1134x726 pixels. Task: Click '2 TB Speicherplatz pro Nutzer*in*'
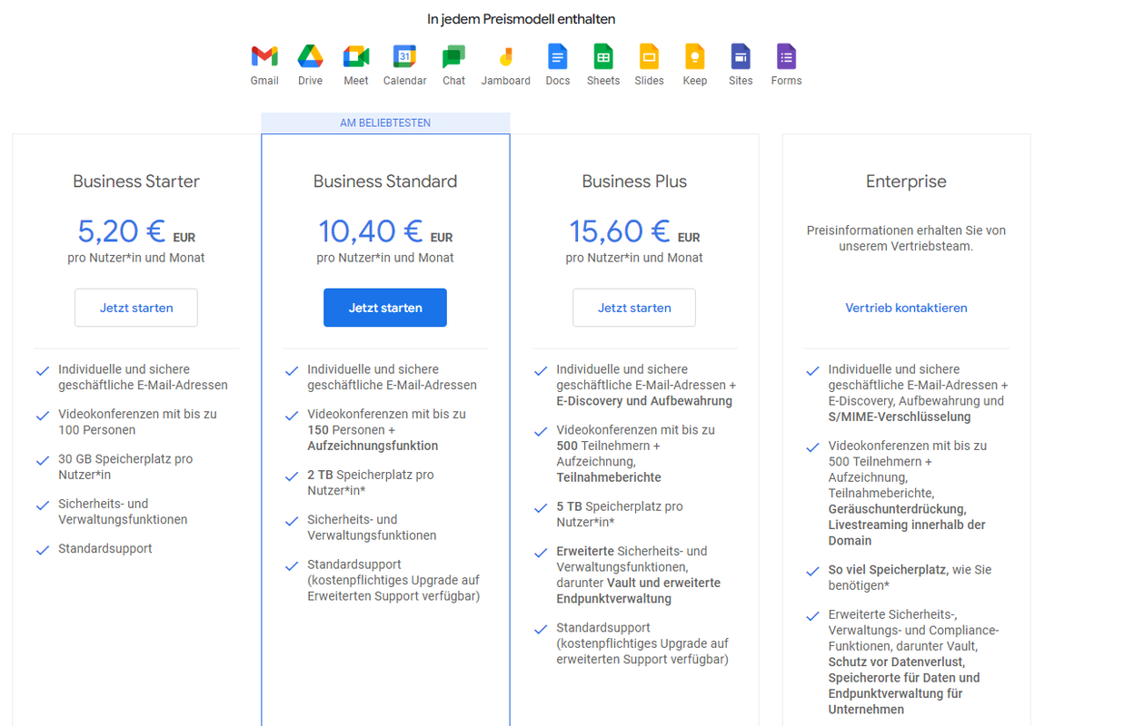[371, 482]
